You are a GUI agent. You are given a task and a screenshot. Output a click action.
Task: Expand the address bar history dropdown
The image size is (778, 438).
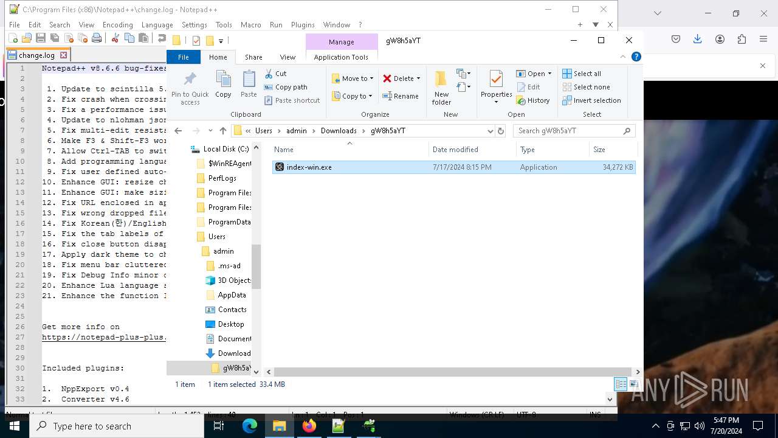tap(490, 131)
